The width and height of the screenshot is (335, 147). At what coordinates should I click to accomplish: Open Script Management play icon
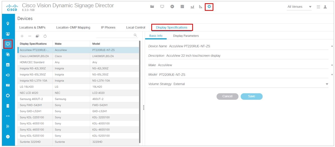coord(172,7)
